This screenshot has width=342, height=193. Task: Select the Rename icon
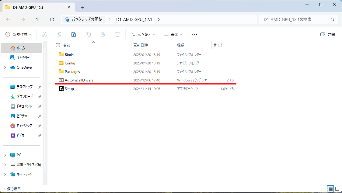[x=88, y=34]
